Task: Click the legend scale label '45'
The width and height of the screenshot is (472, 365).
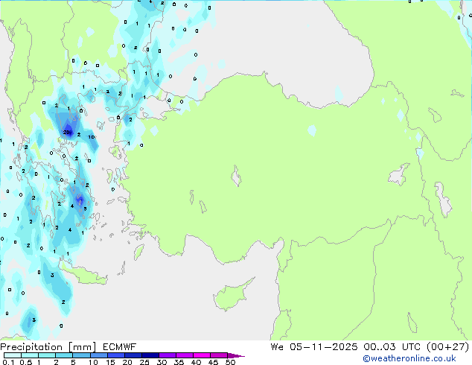Action: [213, 362]
